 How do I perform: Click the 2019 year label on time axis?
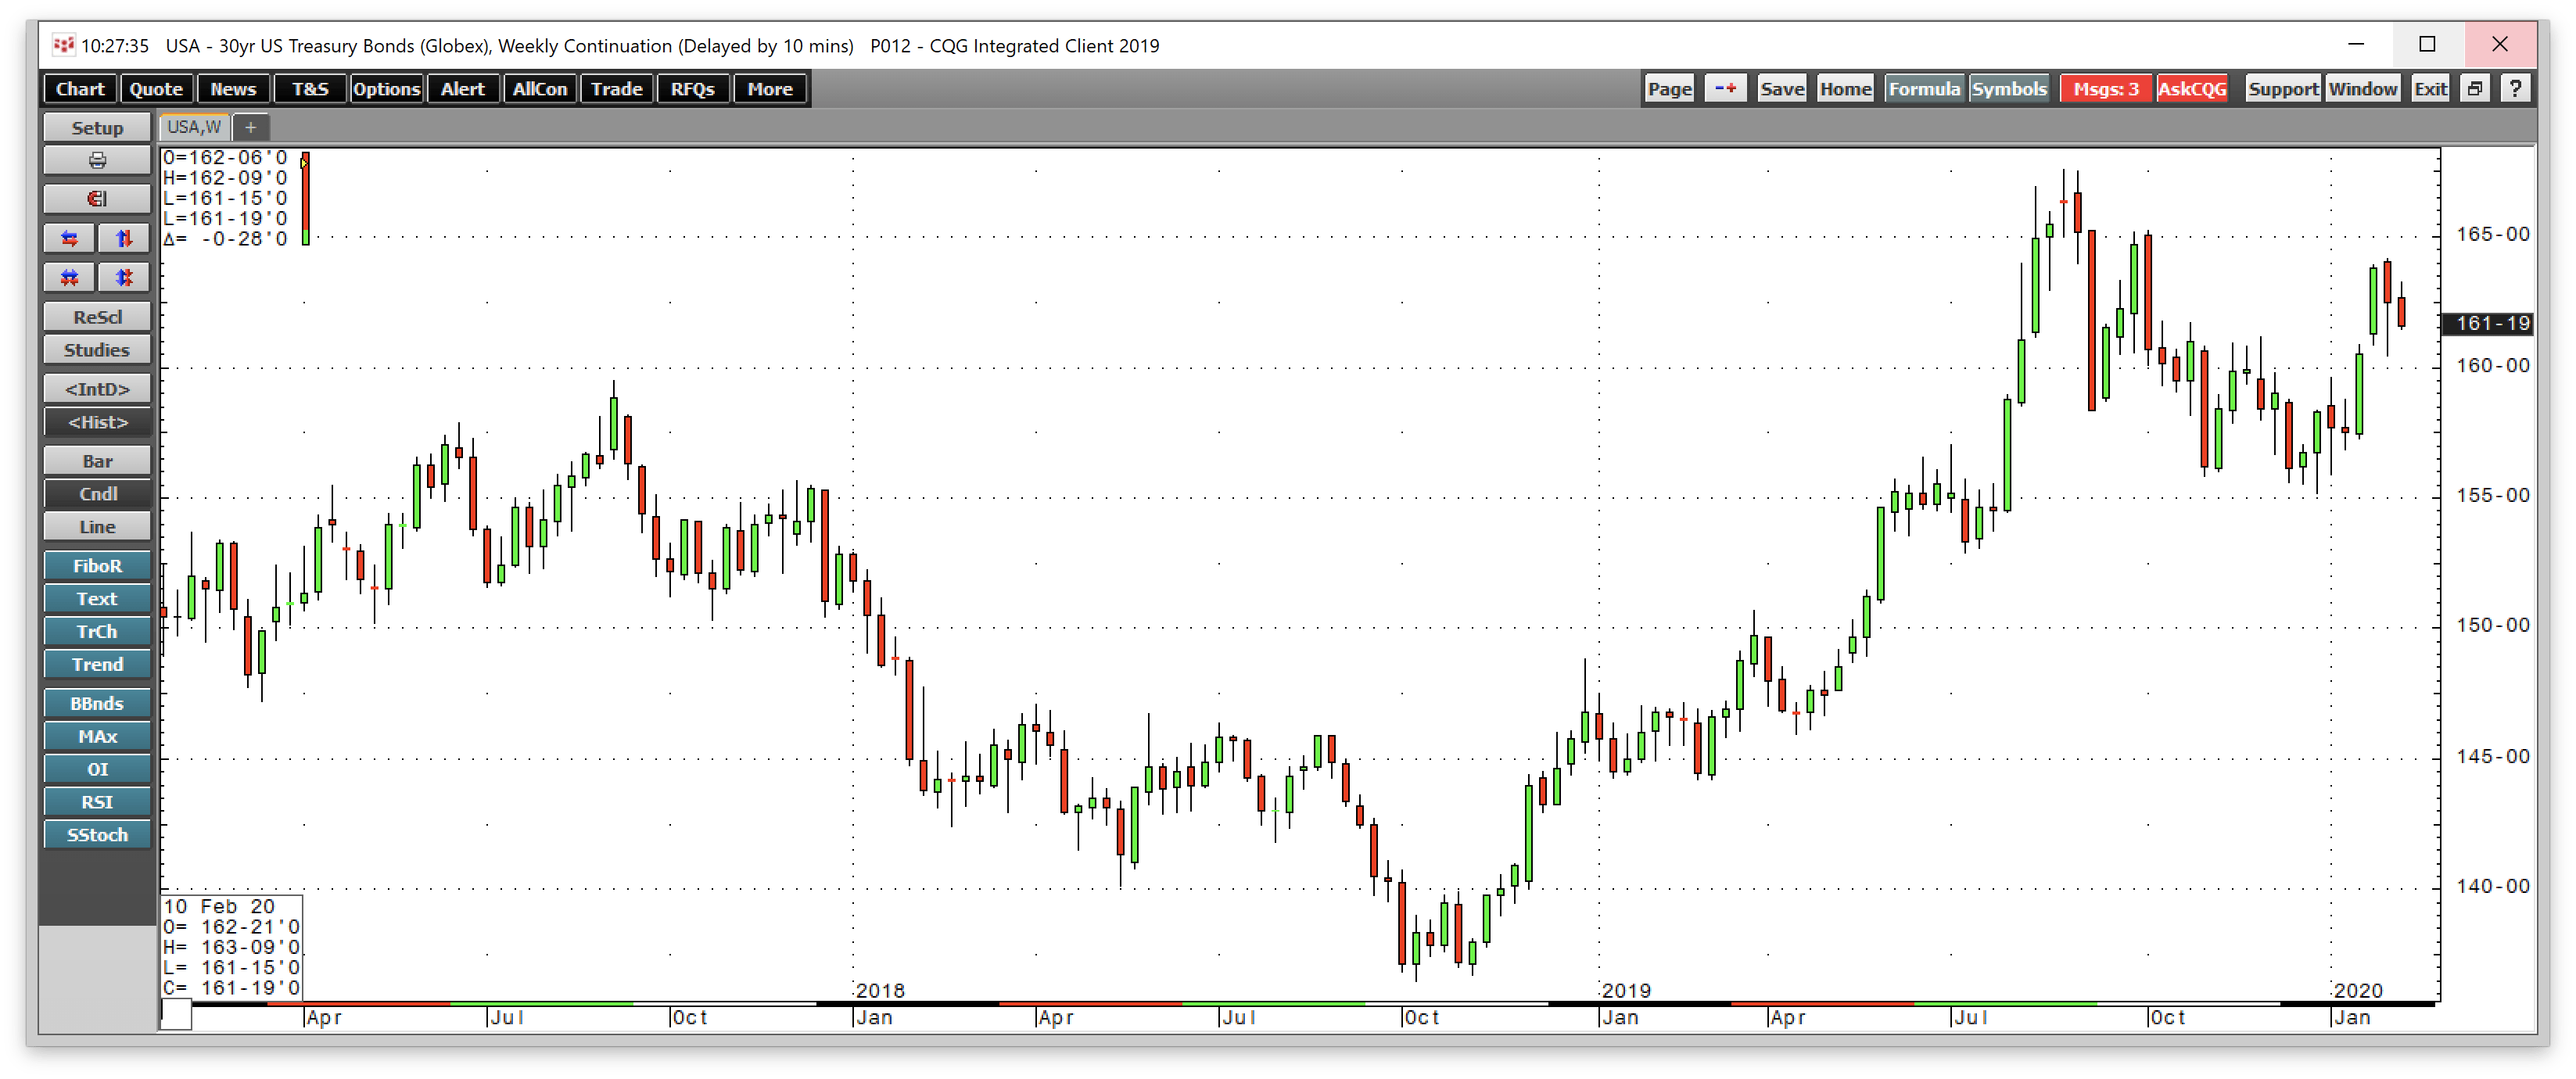[1626, 990]
